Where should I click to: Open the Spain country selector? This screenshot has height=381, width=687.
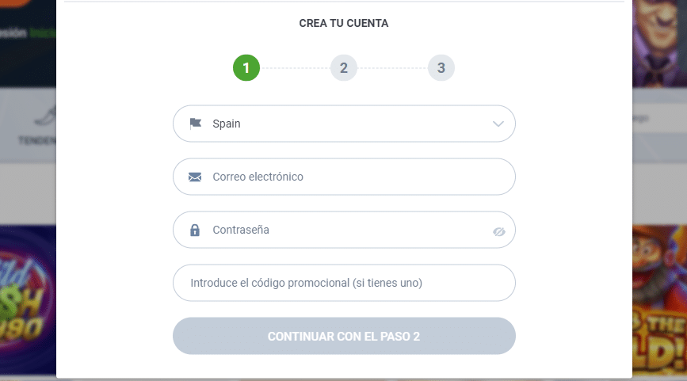tap(344, 124)
